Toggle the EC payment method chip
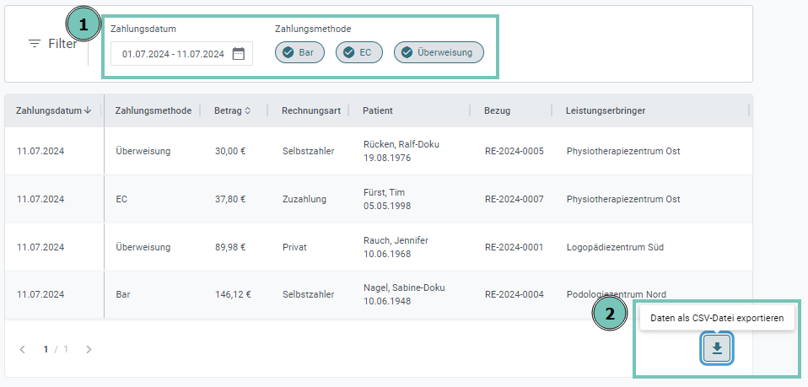This screenshot has width=808, height=387. 358,52
